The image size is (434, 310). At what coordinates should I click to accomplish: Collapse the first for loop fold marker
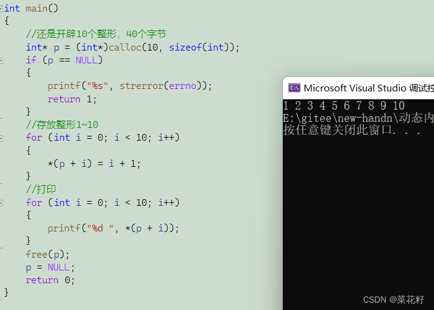click(1, 138)
